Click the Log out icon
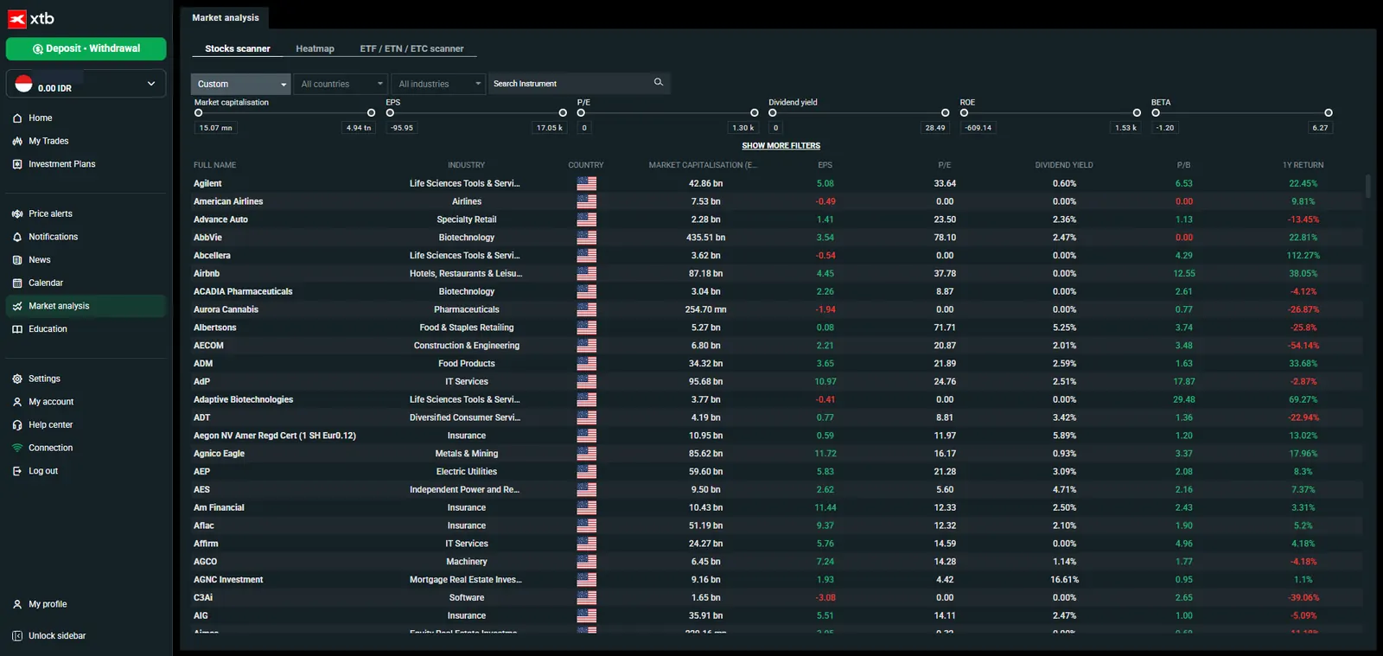This screenshot has width=1383, height=656. point(17,471)
